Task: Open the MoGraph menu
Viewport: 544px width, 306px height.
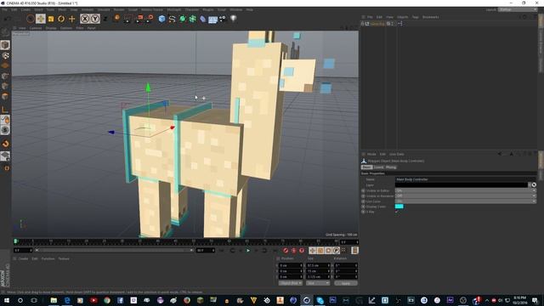Action: tap(173, 9)
